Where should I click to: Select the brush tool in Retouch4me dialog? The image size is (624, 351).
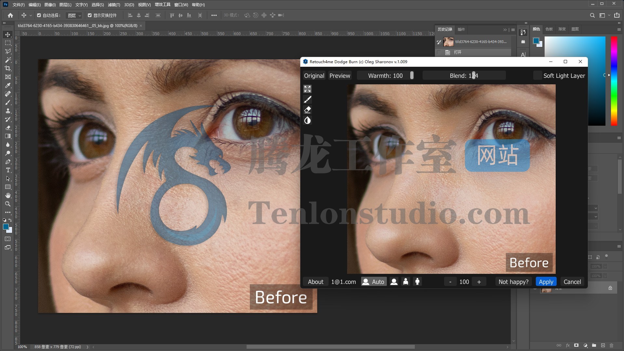tap(307, 99)
